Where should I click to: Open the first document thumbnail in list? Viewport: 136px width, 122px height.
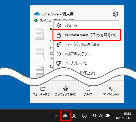point(39,34)
